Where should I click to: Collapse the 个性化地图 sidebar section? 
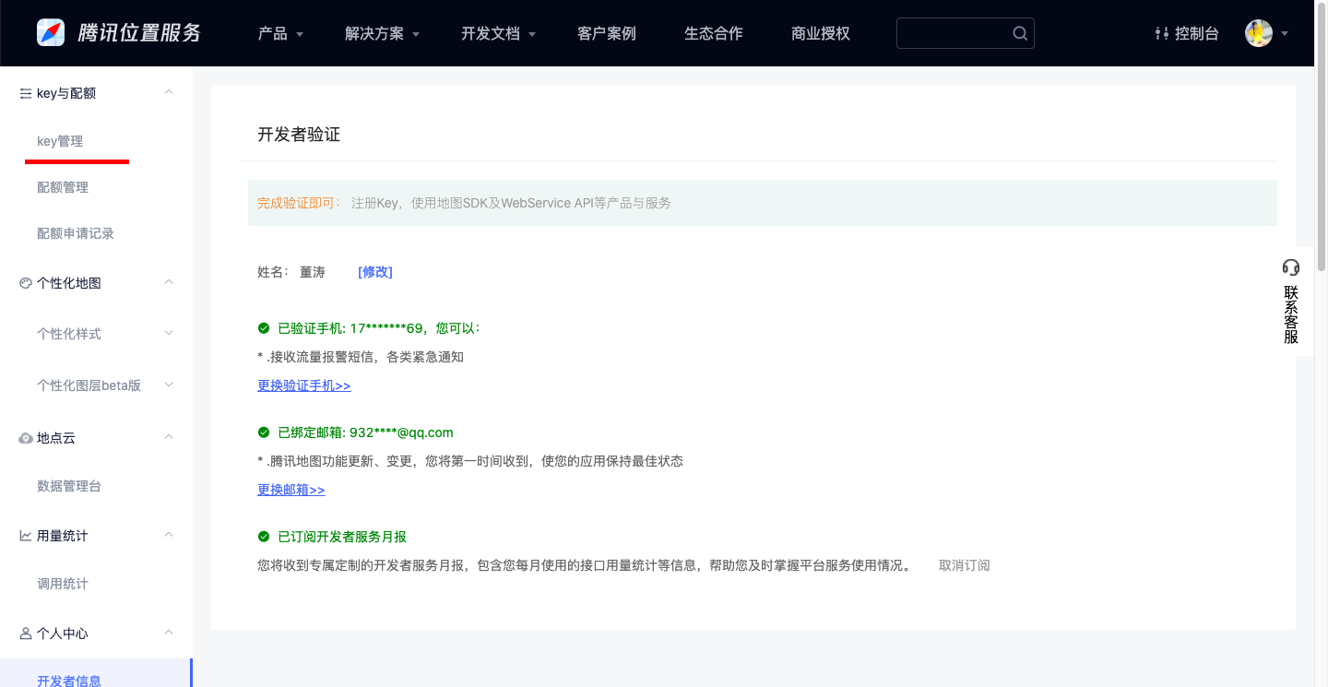tap(169, 282)
